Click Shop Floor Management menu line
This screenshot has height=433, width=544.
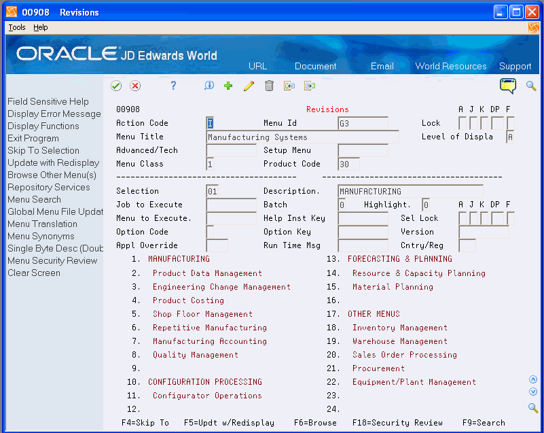pos(202,314)
